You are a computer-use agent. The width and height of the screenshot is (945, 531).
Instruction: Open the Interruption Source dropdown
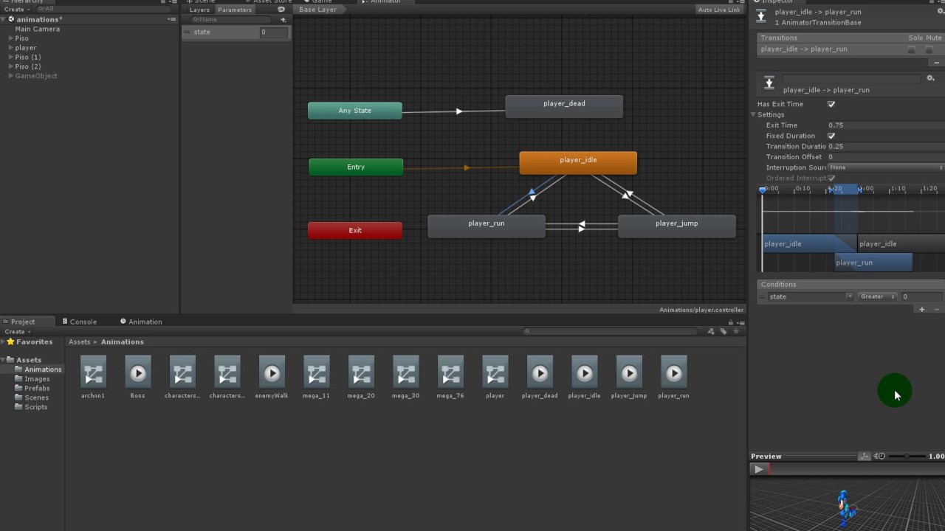(x=885, y=167)
